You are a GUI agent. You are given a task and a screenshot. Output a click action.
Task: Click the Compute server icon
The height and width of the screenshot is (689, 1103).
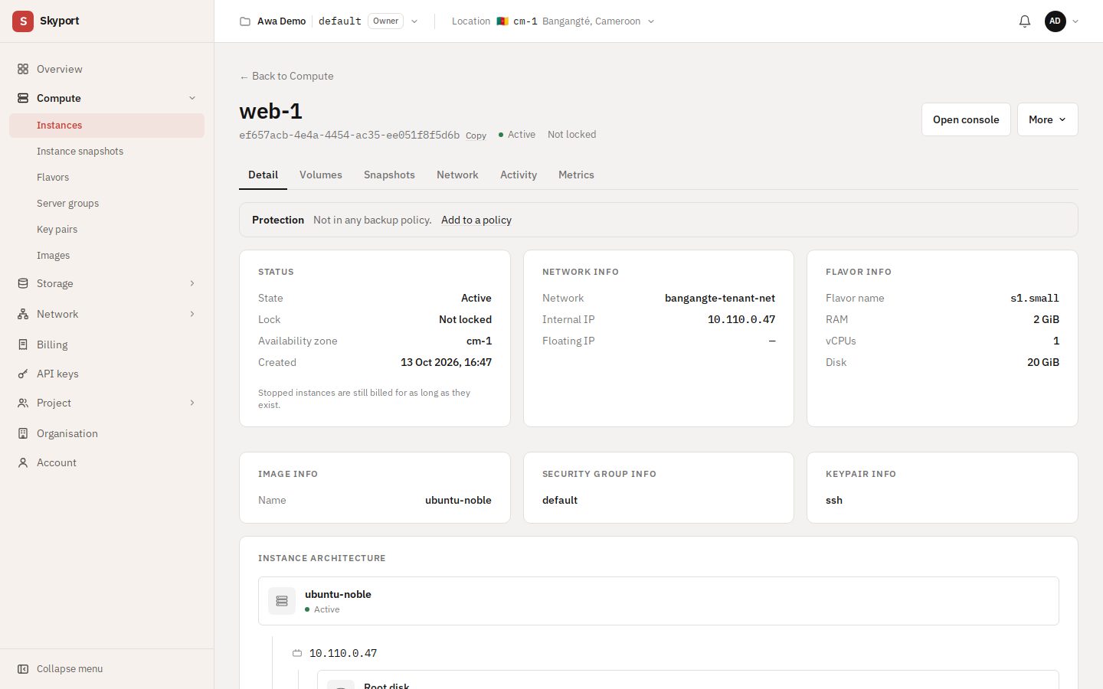(23, 98)
